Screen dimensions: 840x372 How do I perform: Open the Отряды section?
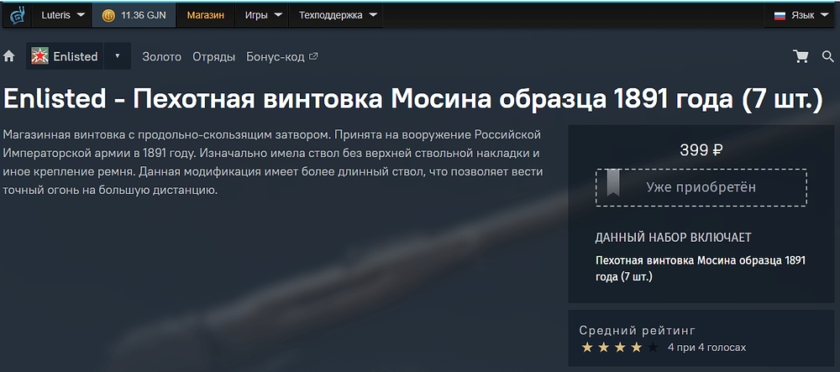pos(213,57)
